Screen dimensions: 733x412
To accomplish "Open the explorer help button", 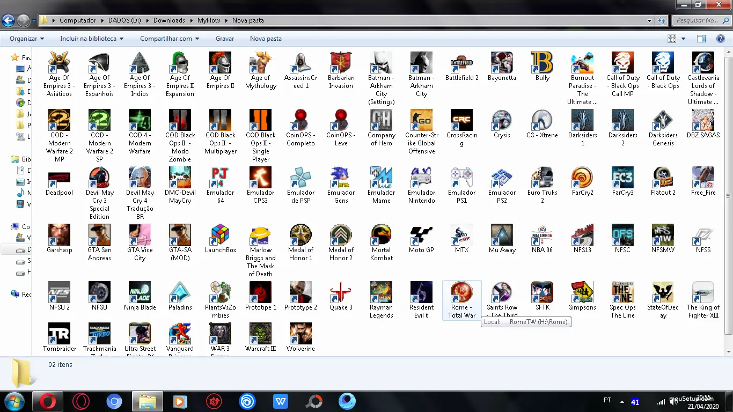I will click(721, 39).
